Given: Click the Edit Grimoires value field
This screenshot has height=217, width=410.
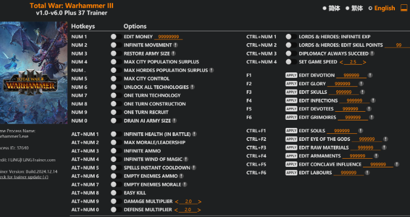Looking at the screenshot, I should (x=353, y=118).
